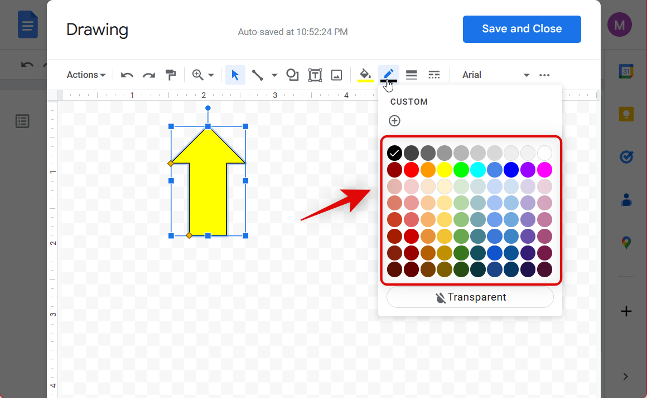Open the Fill color bucket

point(365,75)
